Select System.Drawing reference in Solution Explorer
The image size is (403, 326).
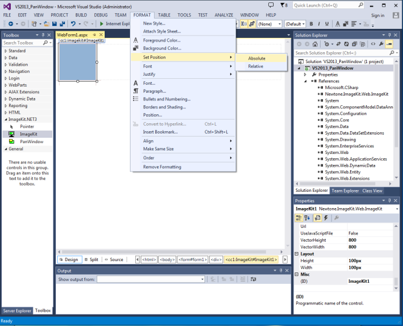(340, 140)
